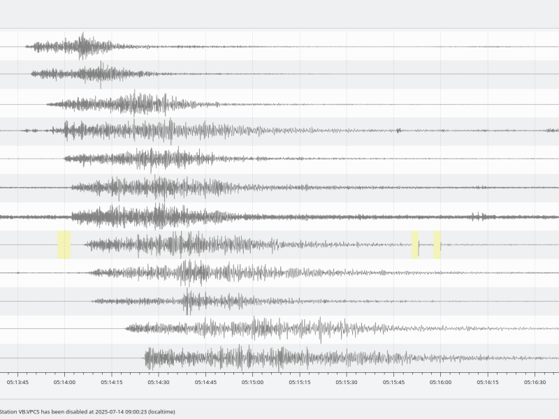The width and height of the screenshot is (559, 419).
Task: Click the station VB.VPCS disabled status message
Action: pyautogui.click(x=87, y=411)
